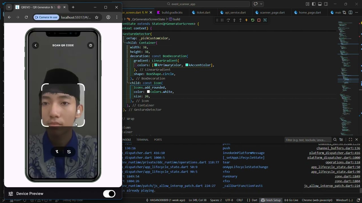Click Finish Setup in status bar

[271, 200]
